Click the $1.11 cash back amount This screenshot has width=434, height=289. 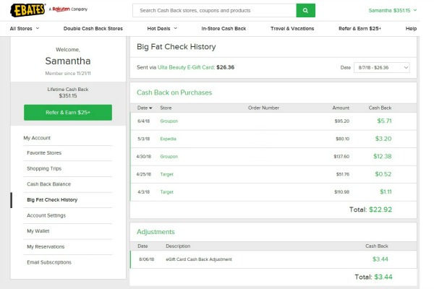(386, 191)
